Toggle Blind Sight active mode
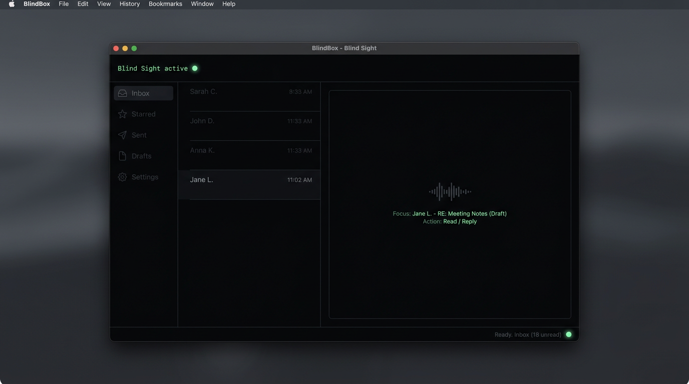This screenshot has width=689, height=384. coord(154,68)
